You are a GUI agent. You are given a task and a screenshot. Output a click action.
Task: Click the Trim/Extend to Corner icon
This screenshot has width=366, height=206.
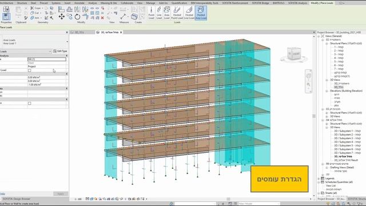pyautogui.click(x=85, y=17)
